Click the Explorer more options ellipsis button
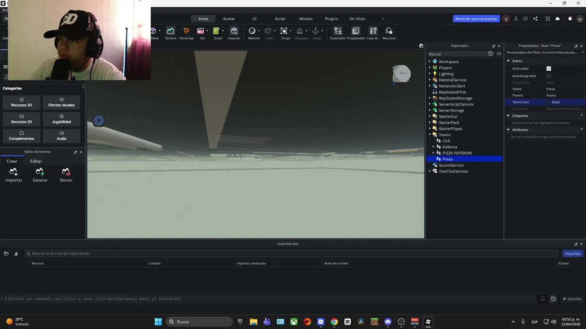Viewport: 586px width, 329px height. [x=499, y=54]
